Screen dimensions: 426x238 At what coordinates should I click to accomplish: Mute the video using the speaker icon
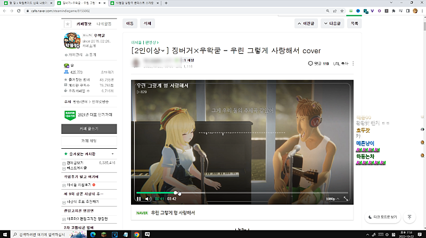coord(148,199)
